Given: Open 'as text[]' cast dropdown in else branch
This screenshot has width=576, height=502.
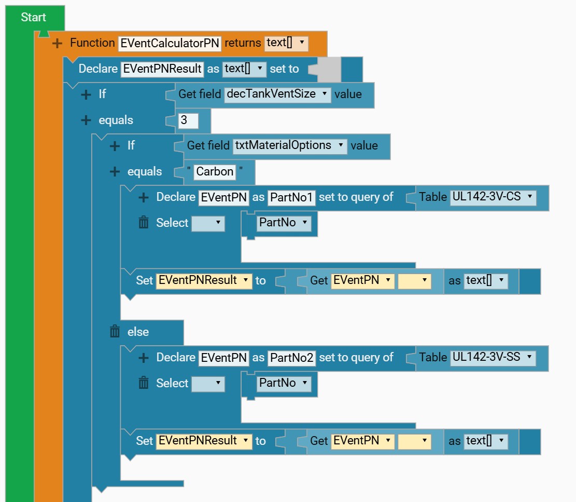Looking at the screenshot, I should coord(486,441).
